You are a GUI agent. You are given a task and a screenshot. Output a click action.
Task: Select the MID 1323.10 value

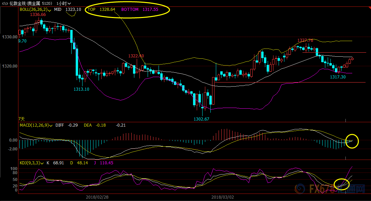(x=68, y=10)
